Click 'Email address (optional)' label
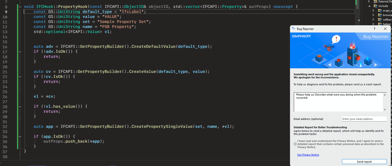 tap(308, 119)
